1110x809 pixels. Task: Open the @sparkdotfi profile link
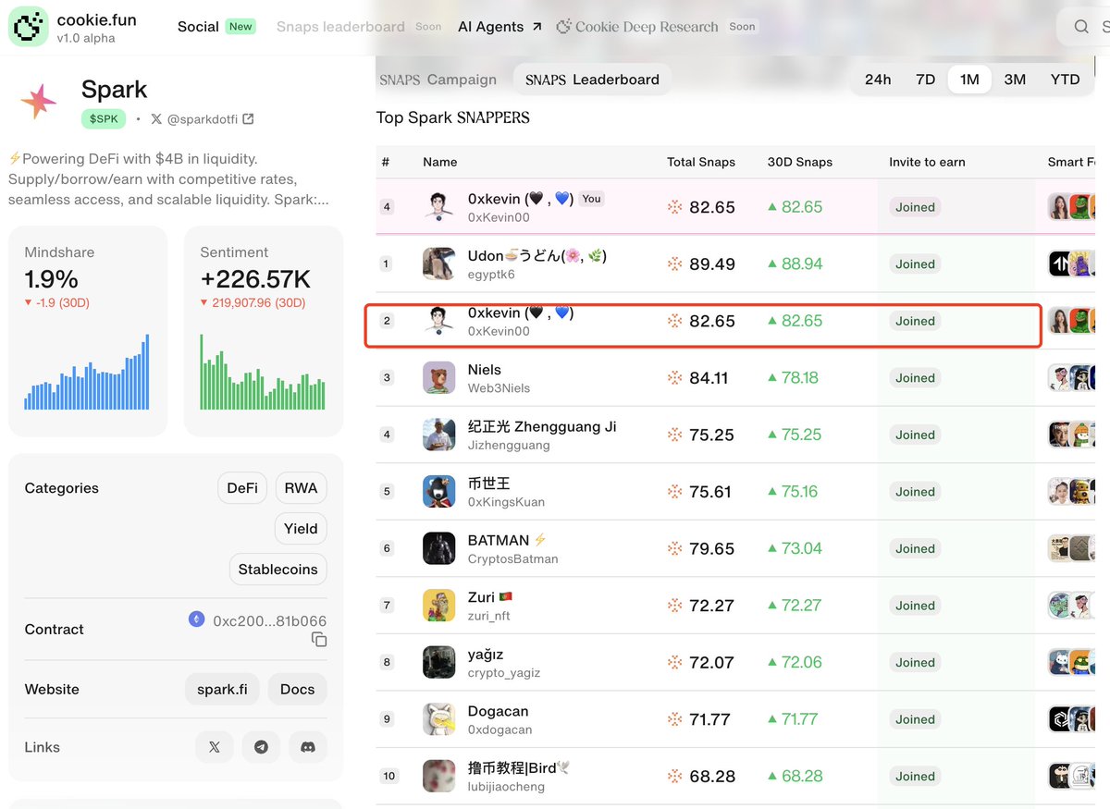(x=212, y=119)
